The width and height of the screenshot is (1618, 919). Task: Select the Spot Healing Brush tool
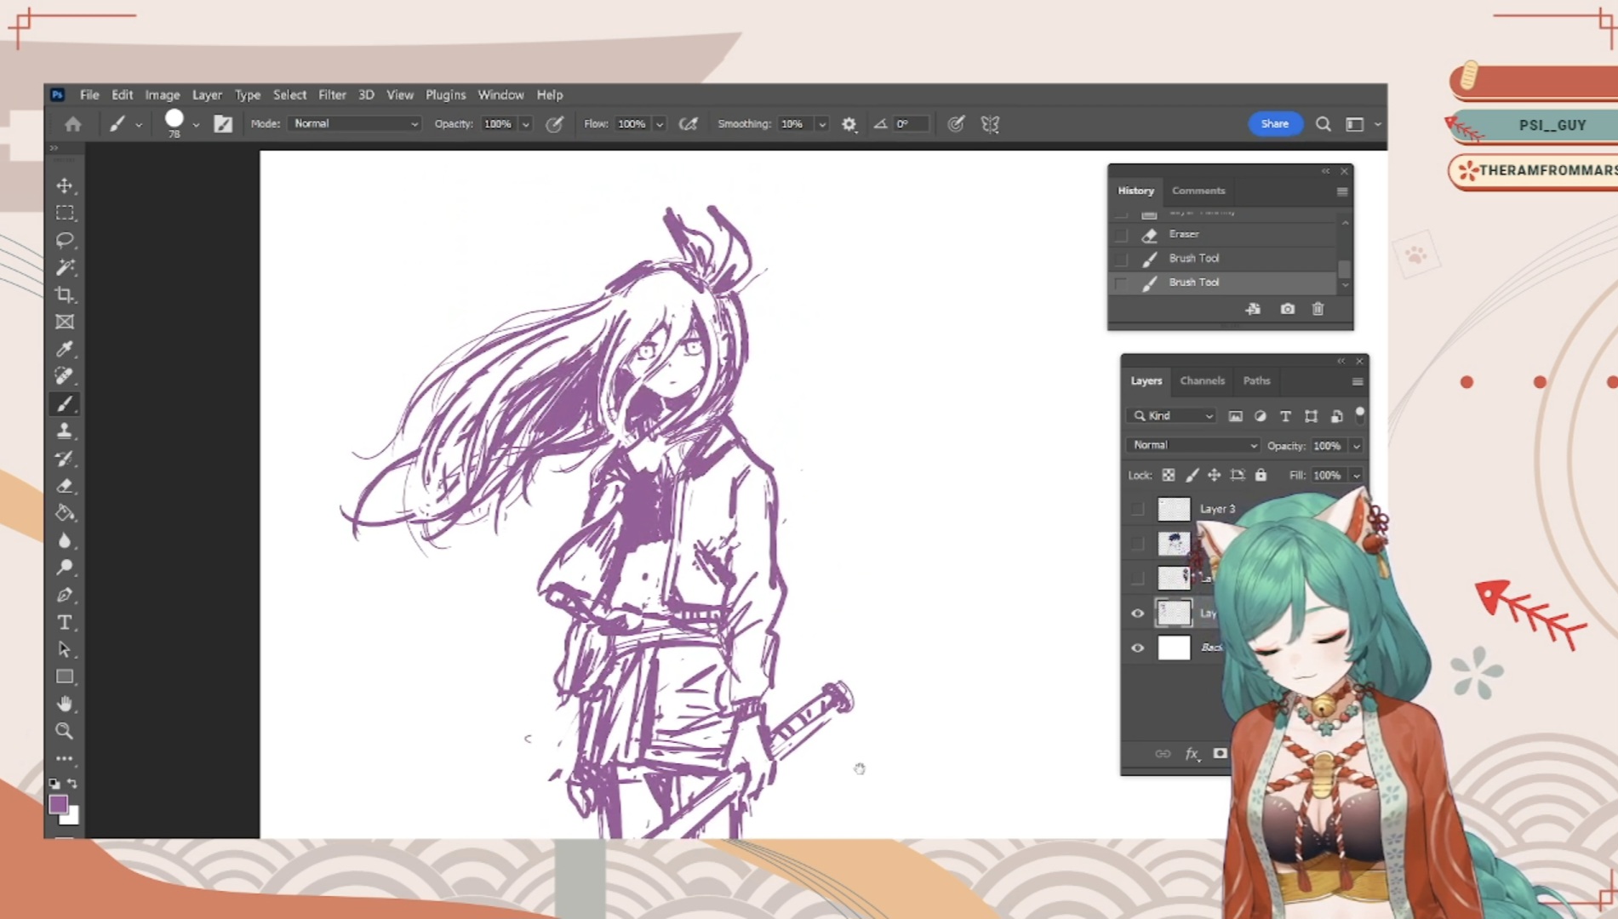click(65, 376)
